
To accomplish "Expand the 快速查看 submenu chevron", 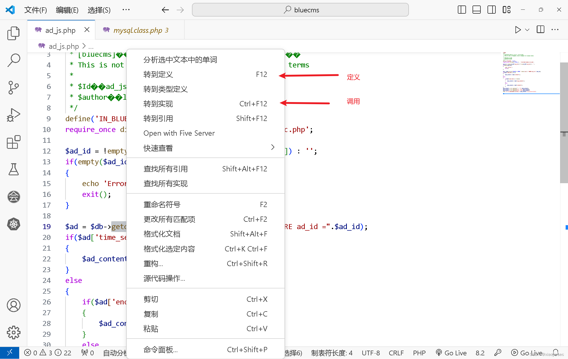I will [273, 147].
